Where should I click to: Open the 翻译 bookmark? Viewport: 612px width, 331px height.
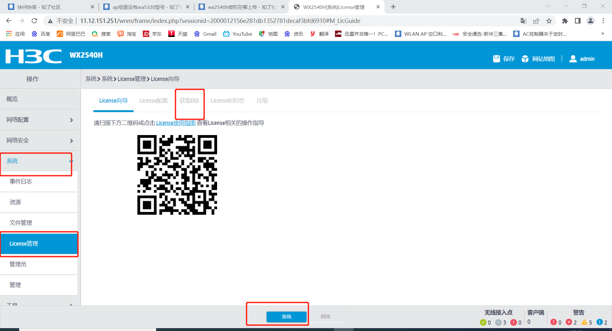319,34
